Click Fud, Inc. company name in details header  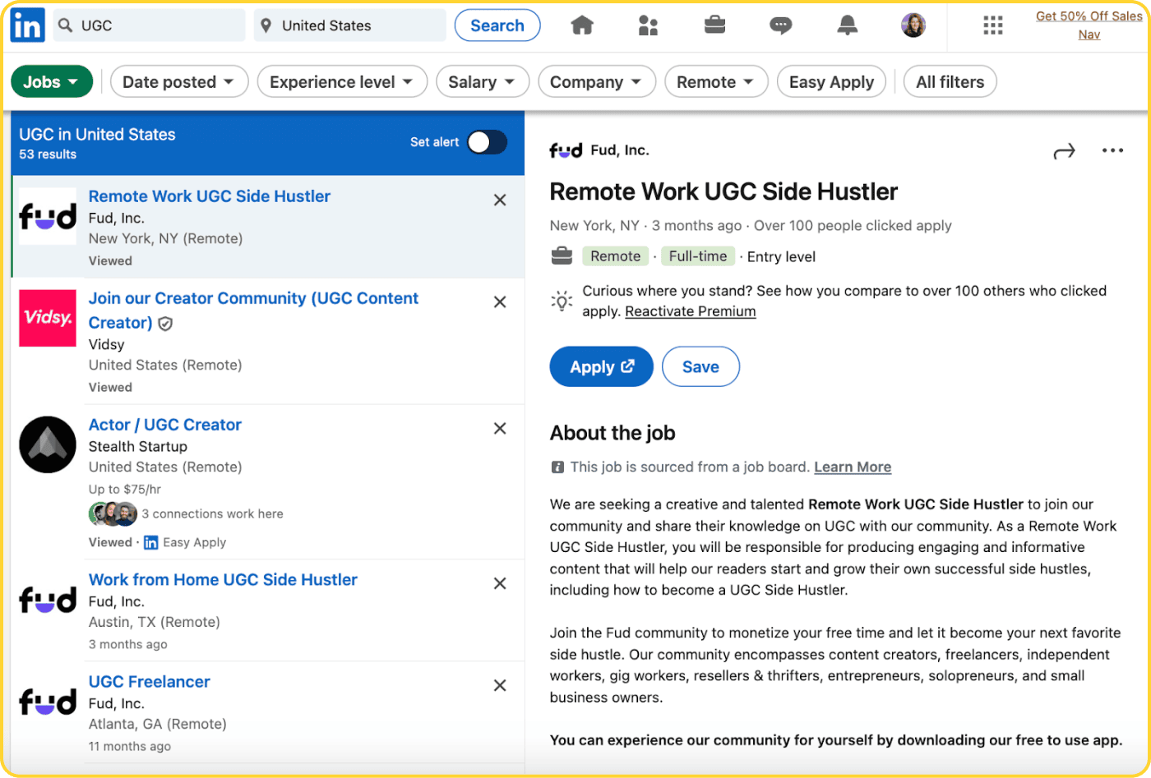pyautogui.click(x=620, y=150)
